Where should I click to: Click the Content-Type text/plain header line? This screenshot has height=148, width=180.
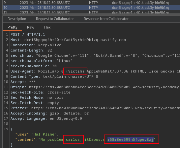click(54, 77)
